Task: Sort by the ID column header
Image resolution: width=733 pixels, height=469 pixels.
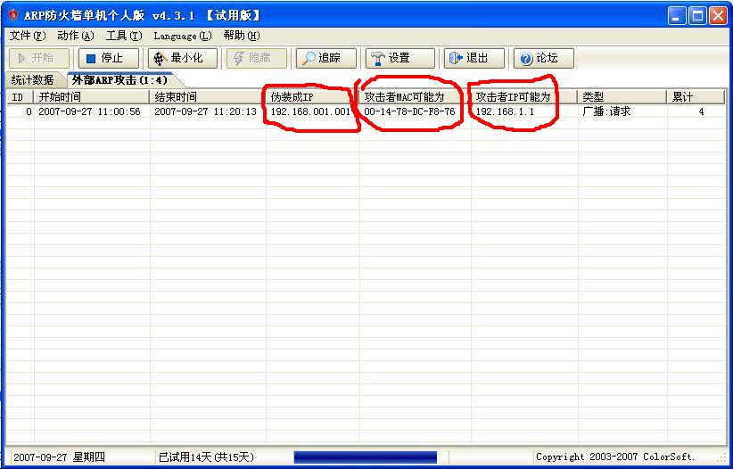Action: pos(20,97)
